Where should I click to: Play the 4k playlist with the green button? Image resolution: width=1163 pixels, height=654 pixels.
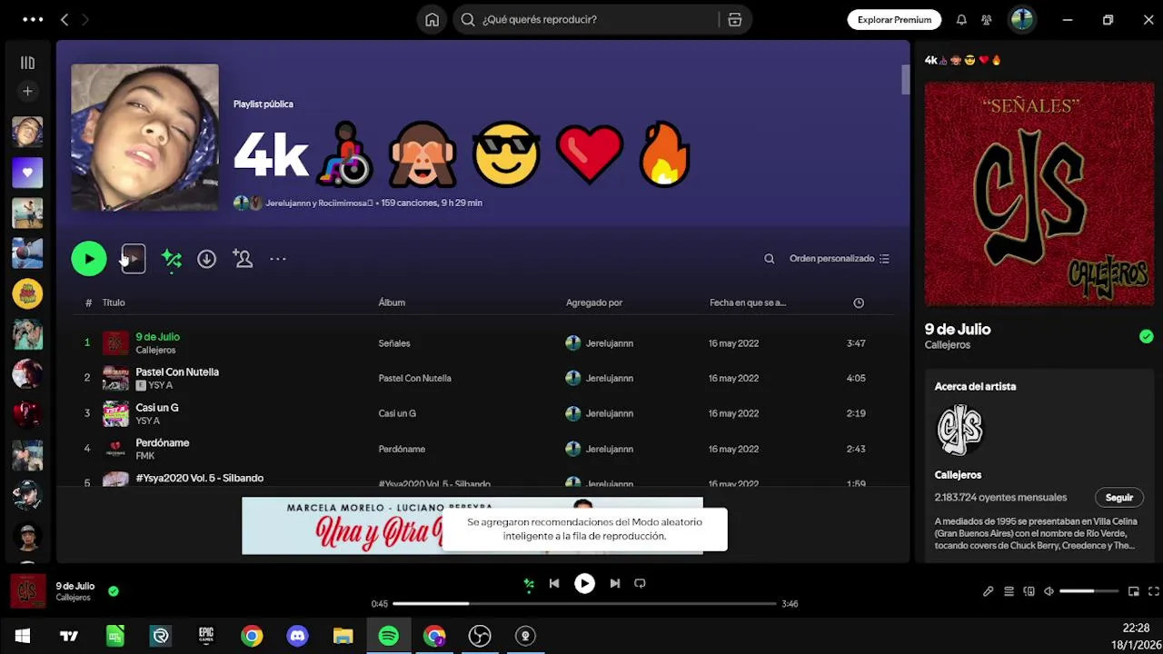[89, 259]
